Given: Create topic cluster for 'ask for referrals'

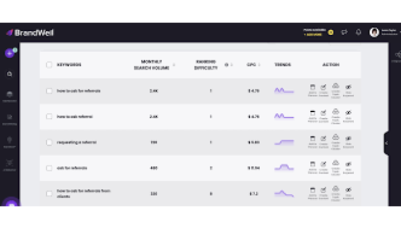Looking at the screenshot, I should pos(335,168).
